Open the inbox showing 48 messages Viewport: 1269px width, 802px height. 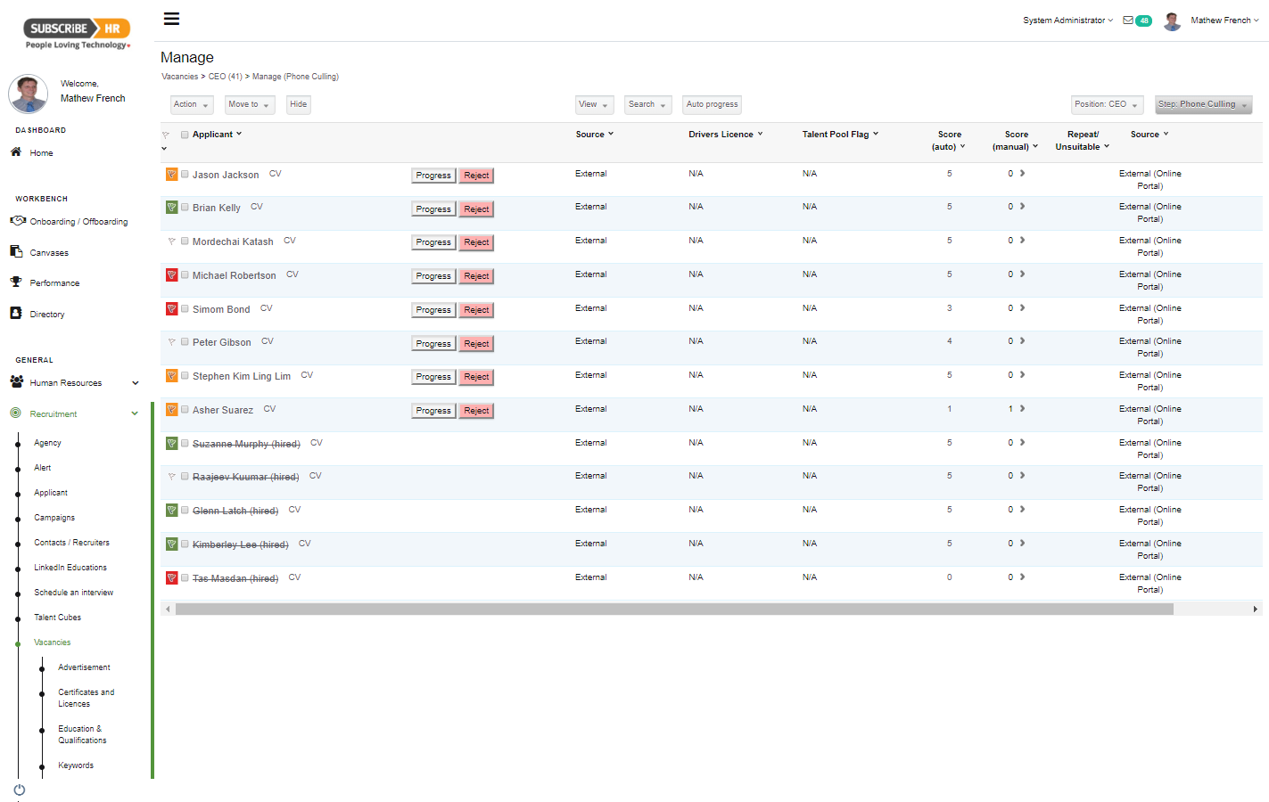1136,19
